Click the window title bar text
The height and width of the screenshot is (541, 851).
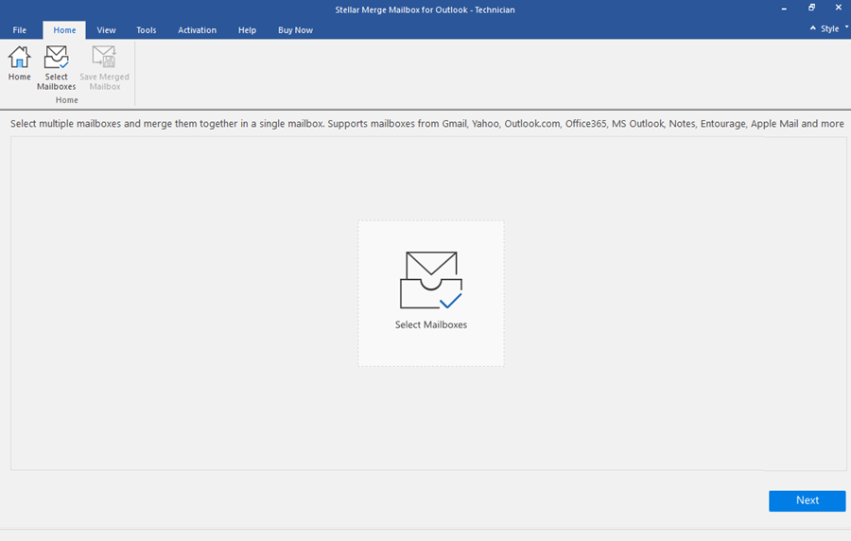pyautogui.click(x=425, y=9)
